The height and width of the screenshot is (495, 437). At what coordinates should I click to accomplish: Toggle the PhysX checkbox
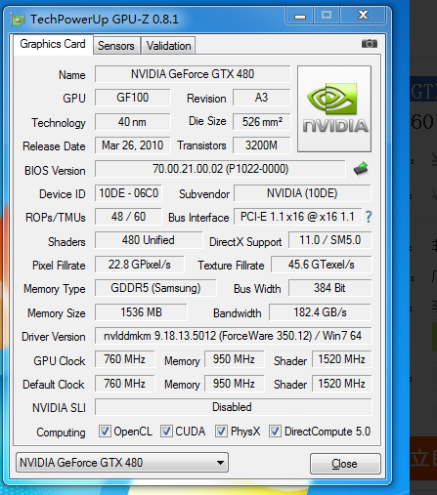coord(221,432)
